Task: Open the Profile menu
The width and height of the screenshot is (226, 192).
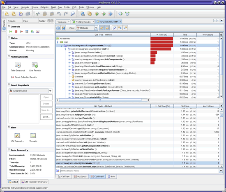Action: pos(67,7)
